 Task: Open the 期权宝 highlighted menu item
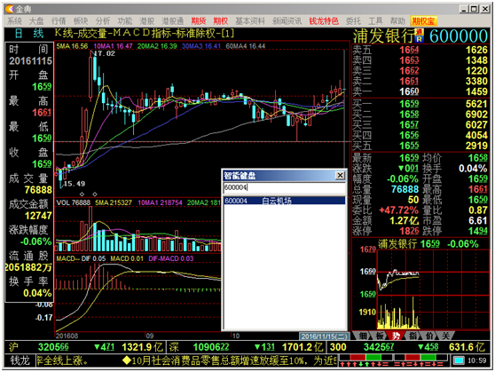(423, 21)
